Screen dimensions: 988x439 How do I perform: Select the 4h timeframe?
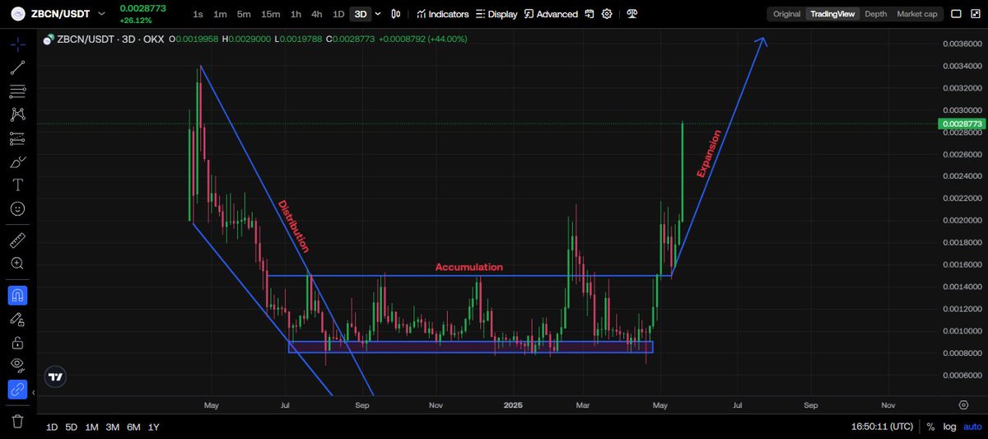[x=316, y=14]
